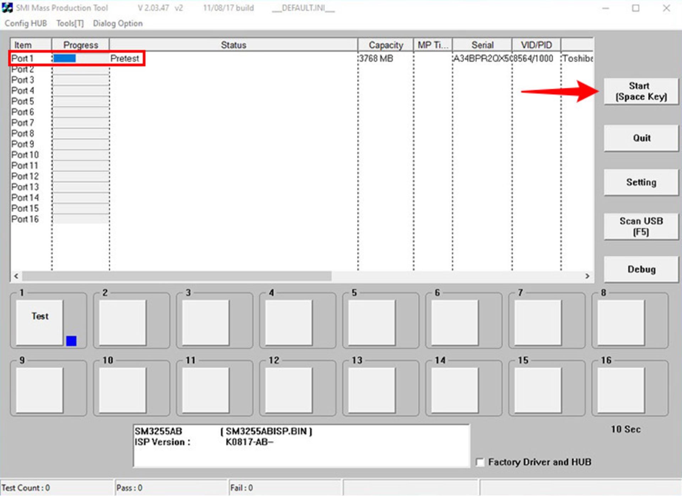Click the SMI app icon in title bar

click(x=7, y=8)
